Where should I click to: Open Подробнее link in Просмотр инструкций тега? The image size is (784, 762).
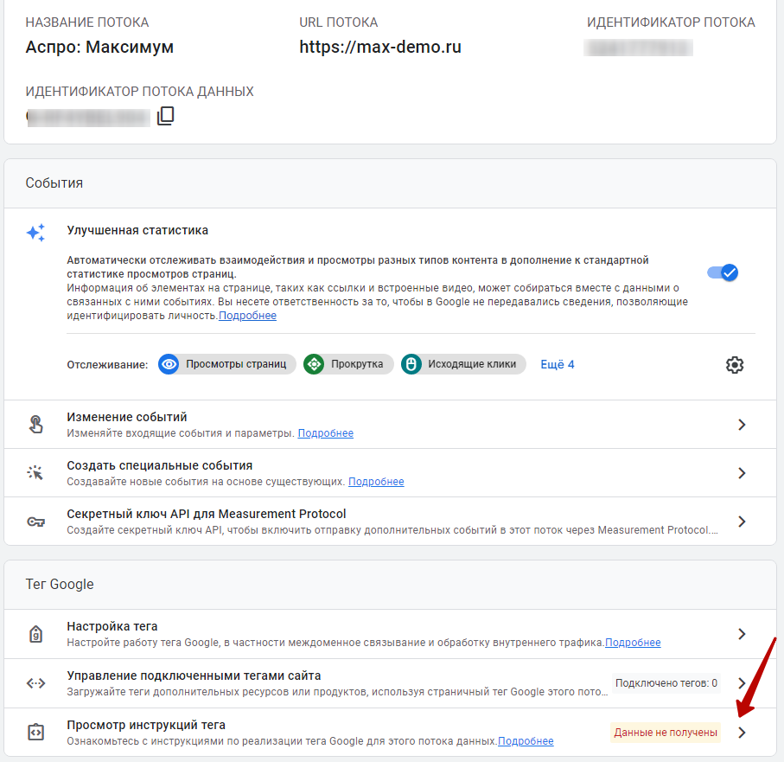coord(526,741)
